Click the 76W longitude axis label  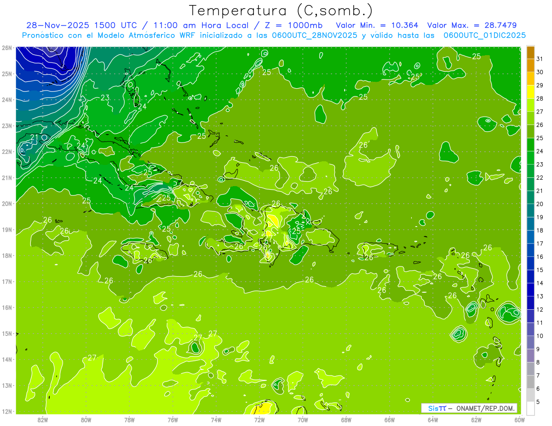[173, 420]
